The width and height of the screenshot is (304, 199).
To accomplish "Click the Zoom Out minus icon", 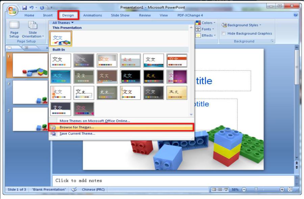I will pos(244,190).
